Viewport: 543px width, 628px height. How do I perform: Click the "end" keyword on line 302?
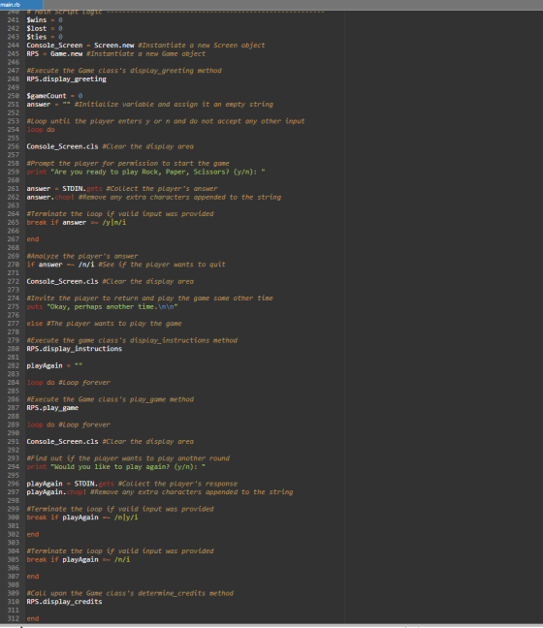(33, 534)
